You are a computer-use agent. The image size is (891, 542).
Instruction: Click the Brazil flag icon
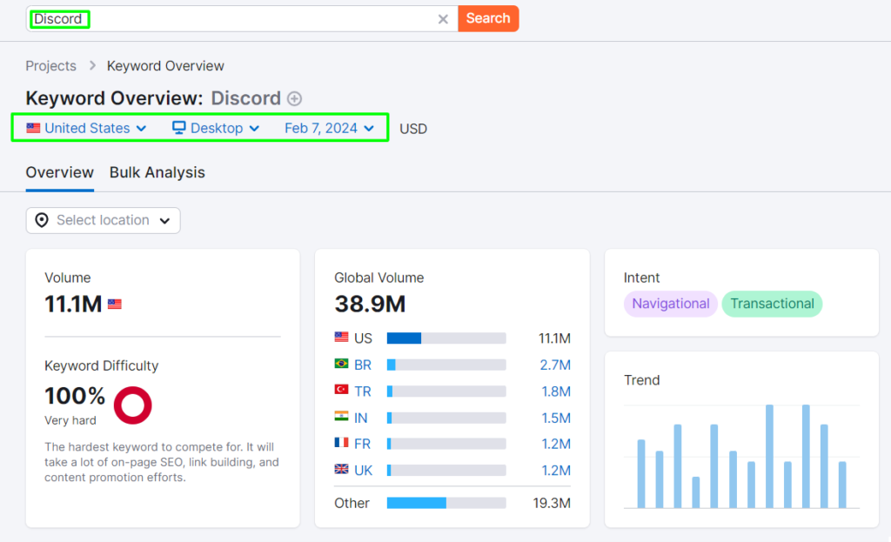click(341, 363)
